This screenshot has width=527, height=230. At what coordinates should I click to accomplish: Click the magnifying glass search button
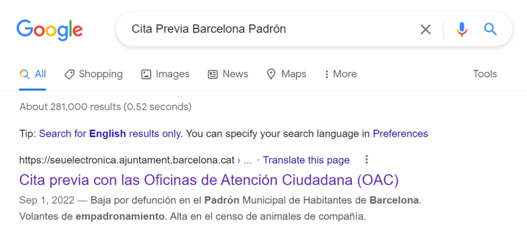(x=490, y=29)
